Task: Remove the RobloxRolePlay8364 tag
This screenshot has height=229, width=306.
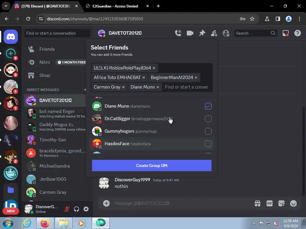Action: point(154,68)
